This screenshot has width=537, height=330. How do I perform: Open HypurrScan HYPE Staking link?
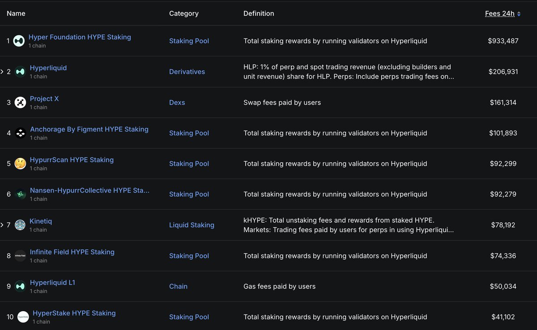point(72,160)
